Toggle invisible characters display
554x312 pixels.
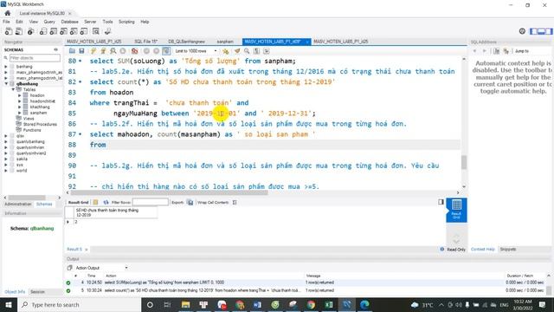pyautogui.click(x=256, y=51)
